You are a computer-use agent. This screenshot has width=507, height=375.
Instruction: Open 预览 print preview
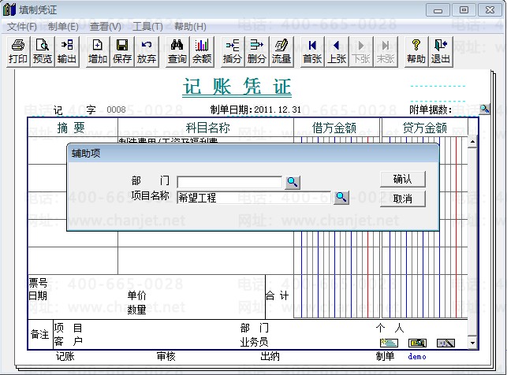pyautogui.click(x=43, y=51)
